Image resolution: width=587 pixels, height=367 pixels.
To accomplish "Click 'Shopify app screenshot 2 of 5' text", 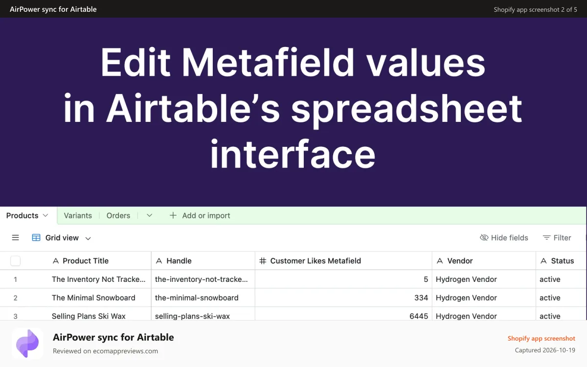I will (536, 9).
